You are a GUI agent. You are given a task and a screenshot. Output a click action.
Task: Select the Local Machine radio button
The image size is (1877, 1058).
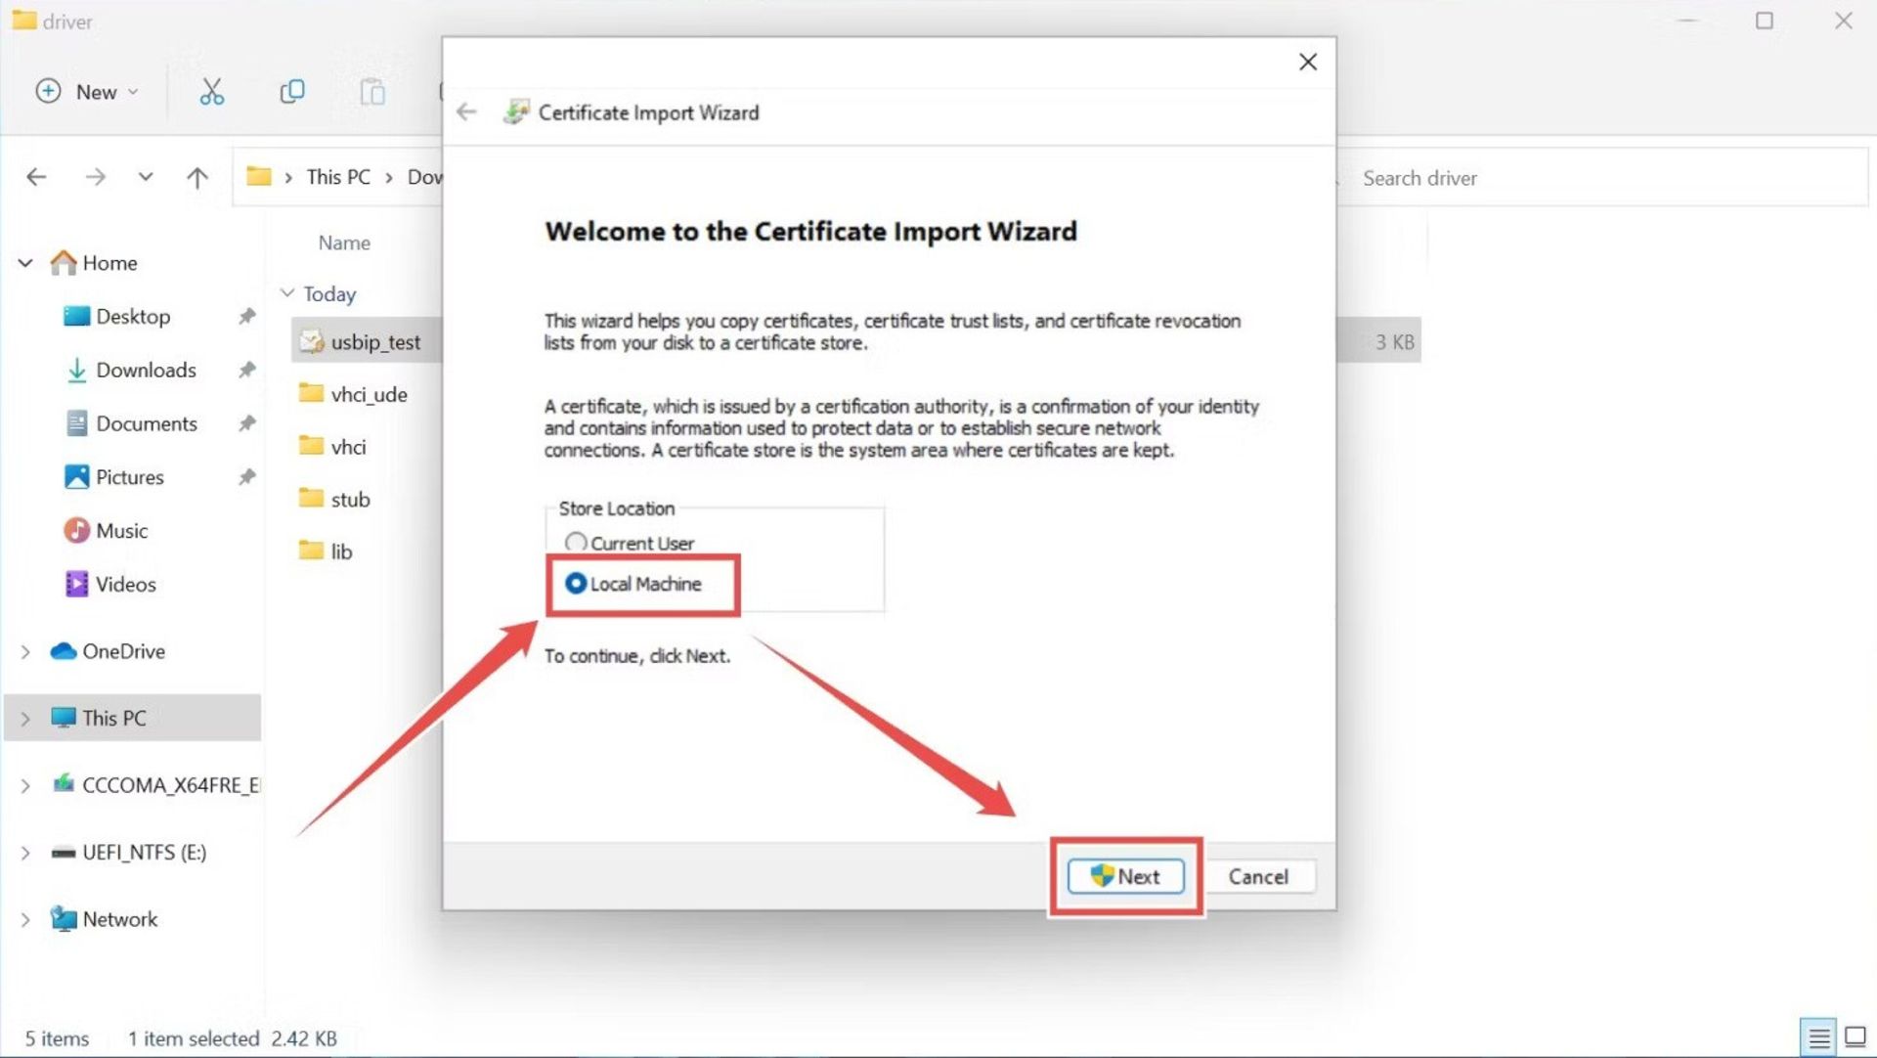[574, 584]
